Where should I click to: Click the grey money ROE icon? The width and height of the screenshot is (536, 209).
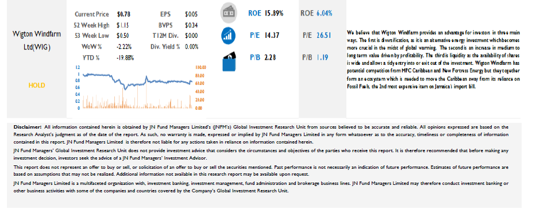[228, 13]
